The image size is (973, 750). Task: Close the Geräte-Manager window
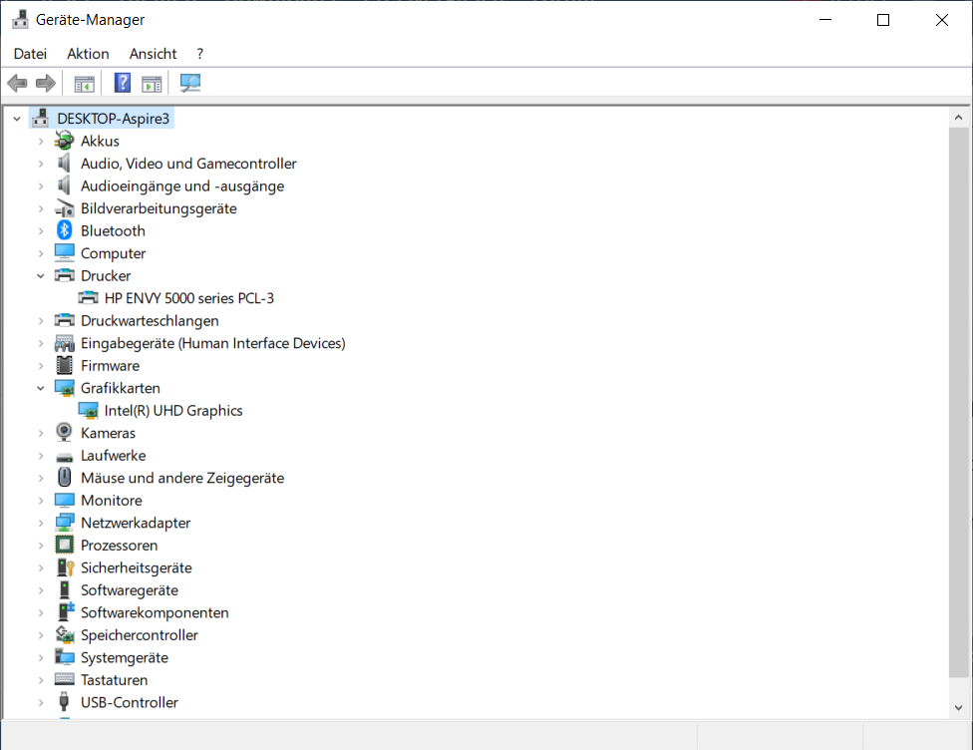(941, 20)
